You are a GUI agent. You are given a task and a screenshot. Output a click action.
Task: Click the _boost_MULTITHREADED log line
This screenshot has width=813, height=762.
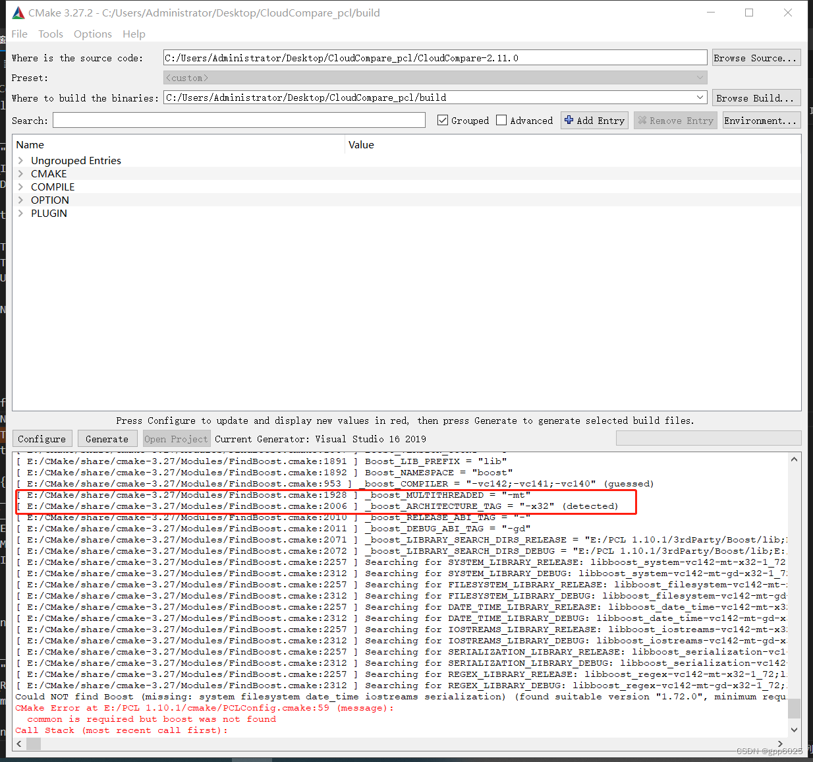click(273, 495)
